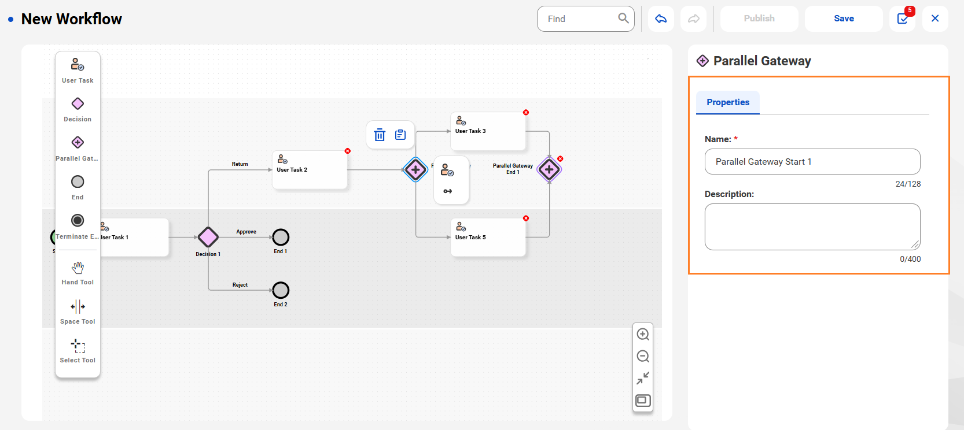Screen dimensions: 964x430
Task: Select the User Task palette tool
Action: tap(78, 71)
